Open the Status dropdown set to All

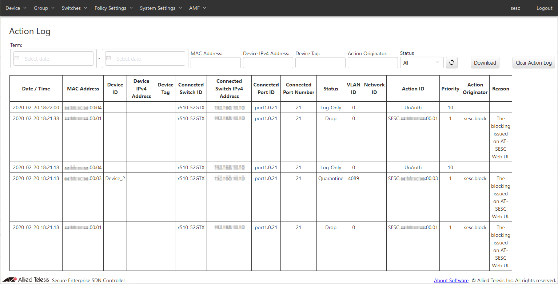point(422,62)
